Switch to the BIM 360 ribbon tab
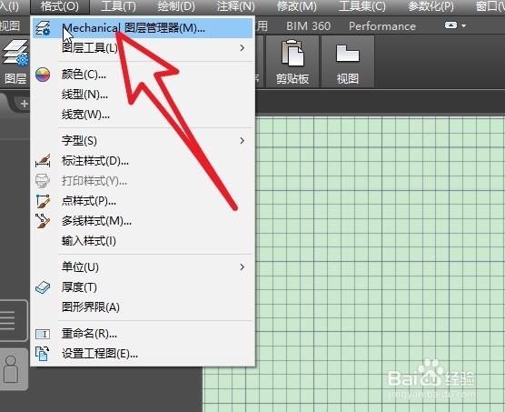Viewport: 505px width, 412px height. pyautogui.click(x=308, y=25)
